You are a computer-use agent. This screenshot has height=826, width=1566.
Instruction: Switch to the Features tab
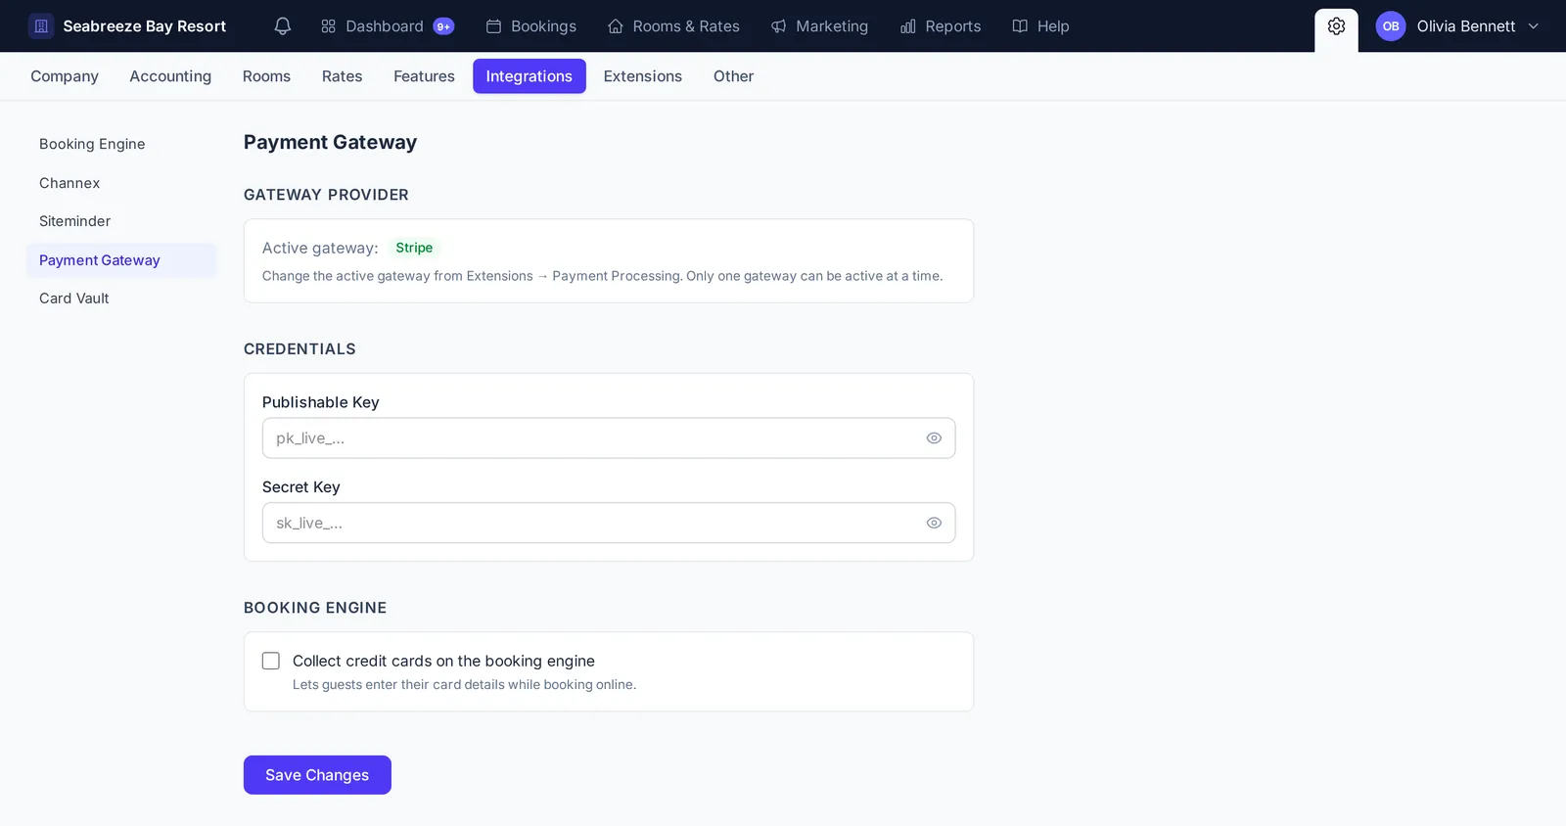(x=424, y=76)
